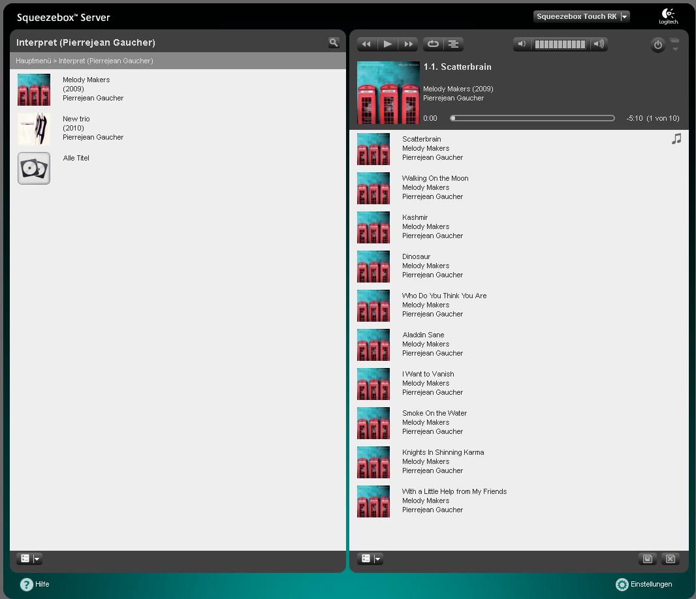Screen dimensions: 696x599
Task: Toggle the repeat mode button
Action: pyautogui.click(x=433, y=44)
